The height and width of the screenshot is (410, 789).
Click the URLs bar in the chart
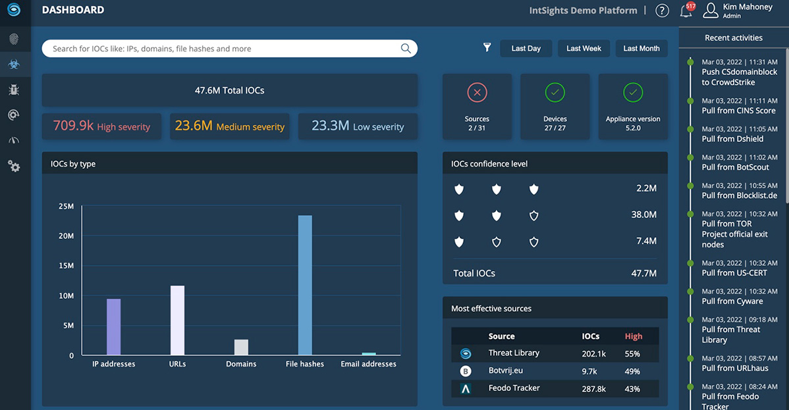click(178, 320)
